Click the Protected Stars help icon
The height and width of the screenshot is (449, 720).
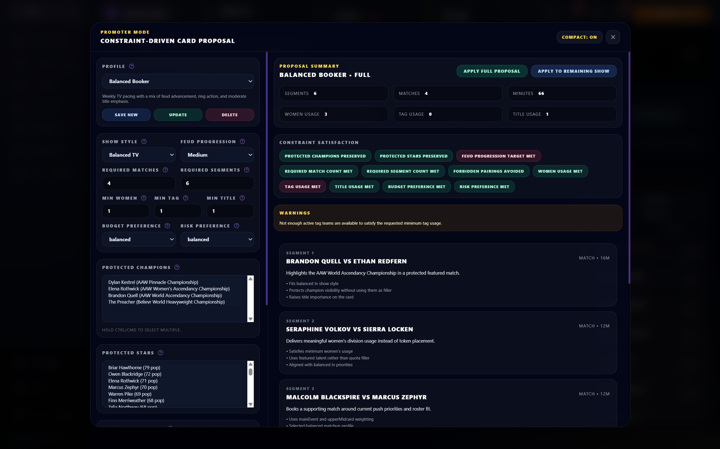[x=161, y=353]
